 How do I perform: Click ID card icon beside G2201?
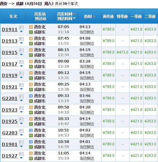coord(21,96)
